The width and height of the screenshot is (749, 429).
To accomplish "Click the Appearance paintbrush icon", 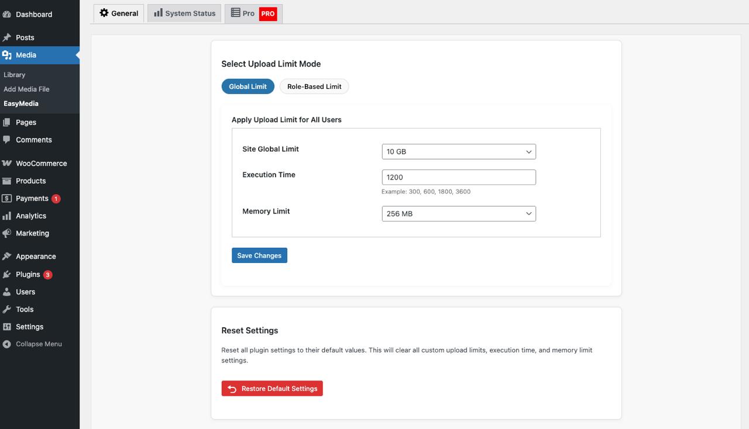I will [9, 256].
